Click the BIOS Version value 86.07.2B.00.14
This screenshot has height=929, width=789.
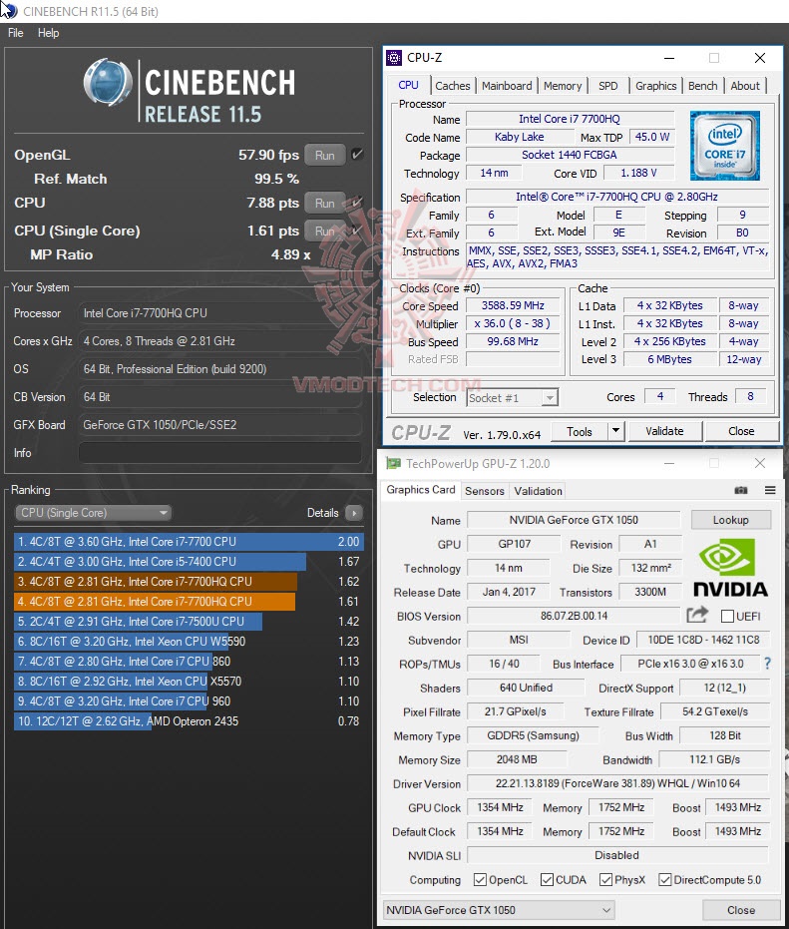pos(574,616)
